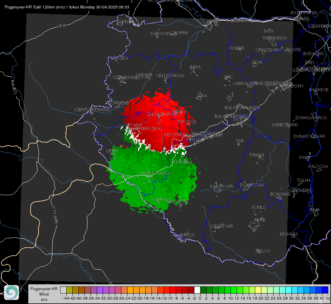Image resolution: width=331 pixels, height=304 pixels.
Task: Click the BALATONALMADI city label
Action: tap(242, 108)
